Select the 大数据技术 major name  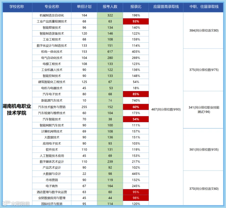(x=52, y=137)
